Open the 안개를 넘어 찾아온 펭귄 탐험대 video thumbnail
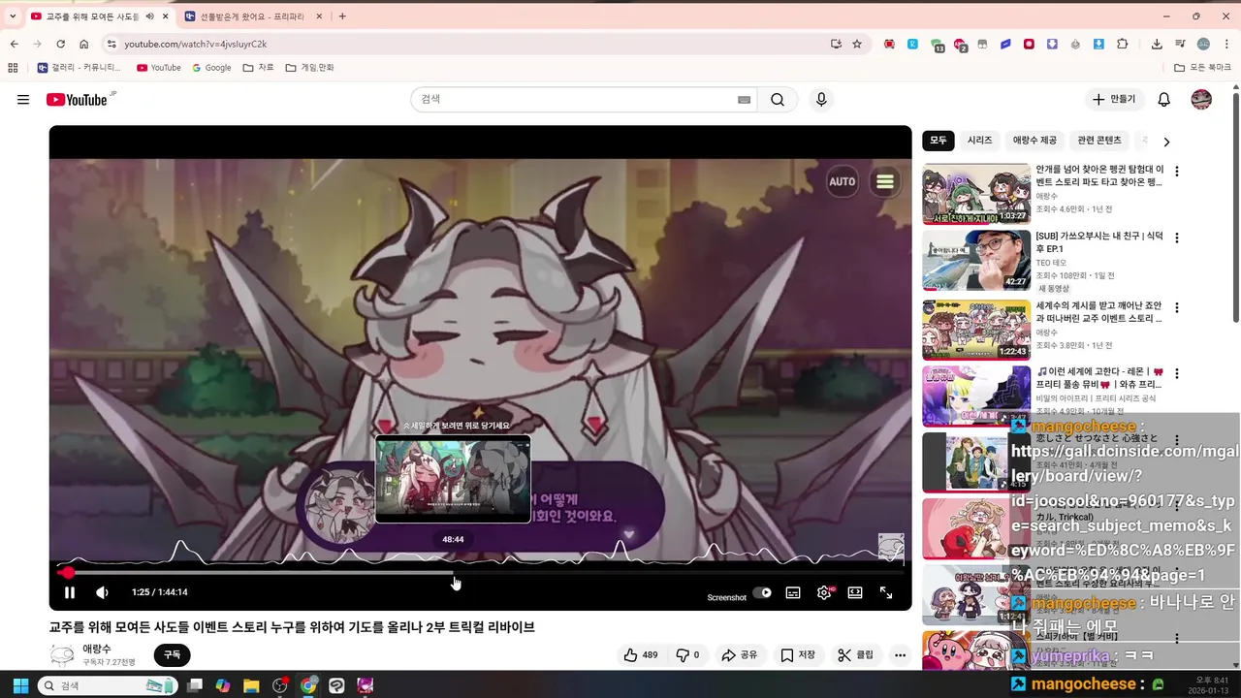 [x=976, y=194]
